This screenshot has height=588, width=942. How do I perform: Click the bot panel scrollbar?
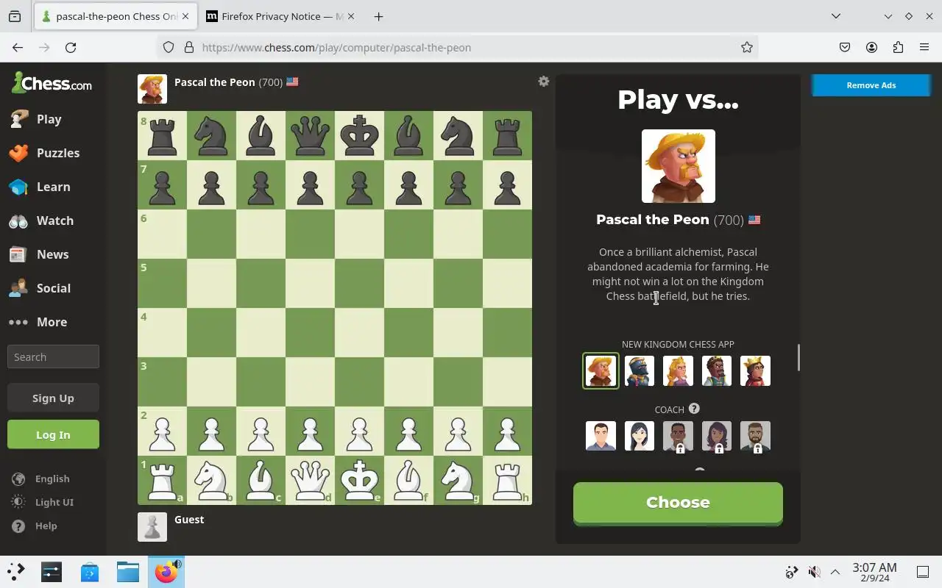[x=798, y=358]
